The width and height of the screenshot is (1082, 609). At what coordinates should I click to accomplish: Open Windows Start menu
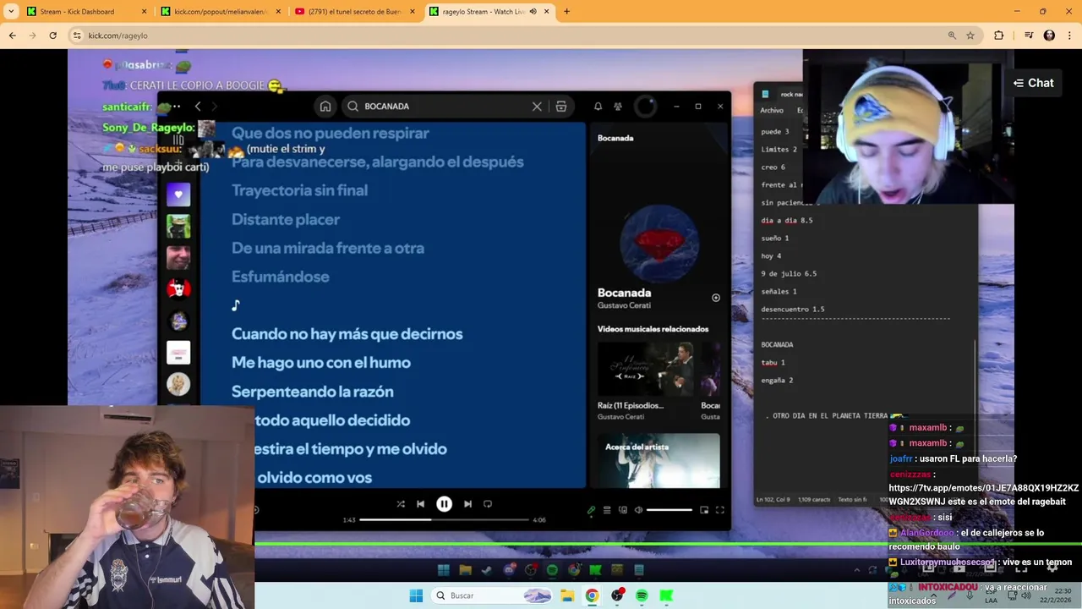(416, 595)
